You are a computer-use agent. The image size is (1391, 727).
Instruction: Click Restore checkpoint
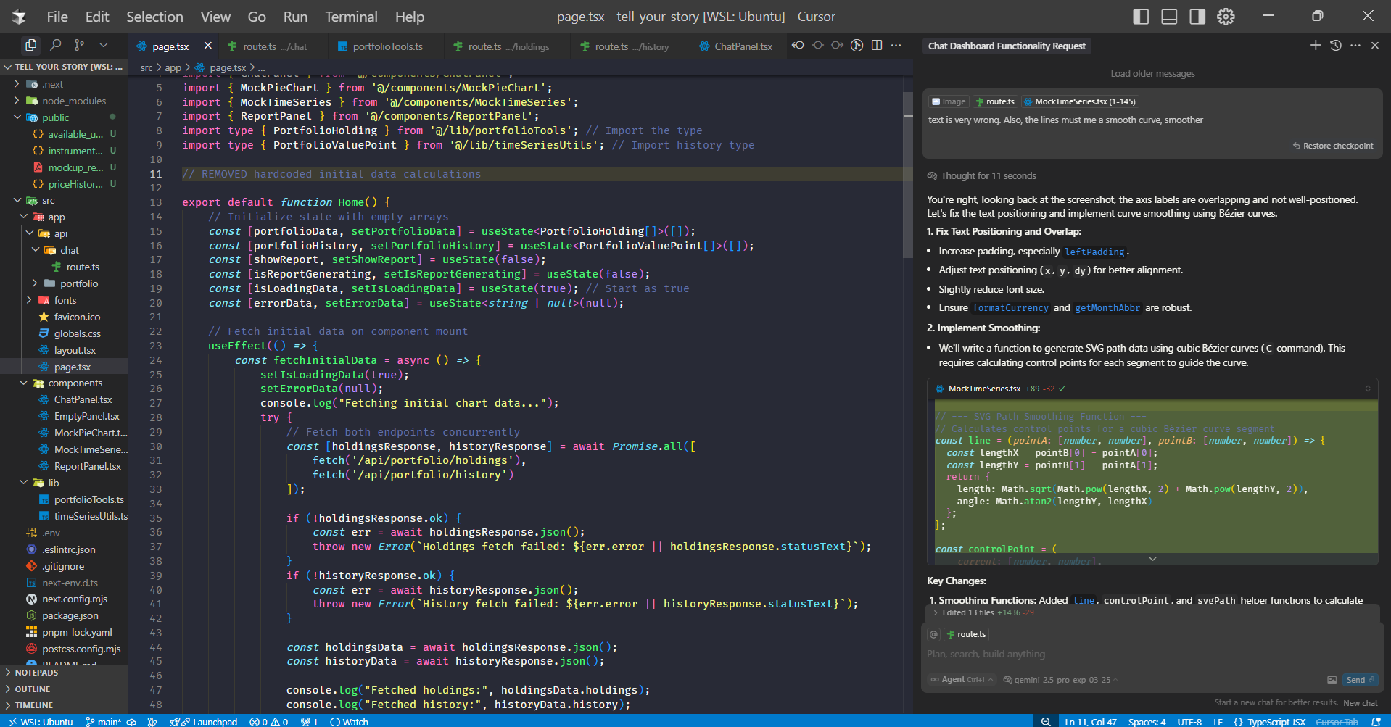[x=1333, y=146]
